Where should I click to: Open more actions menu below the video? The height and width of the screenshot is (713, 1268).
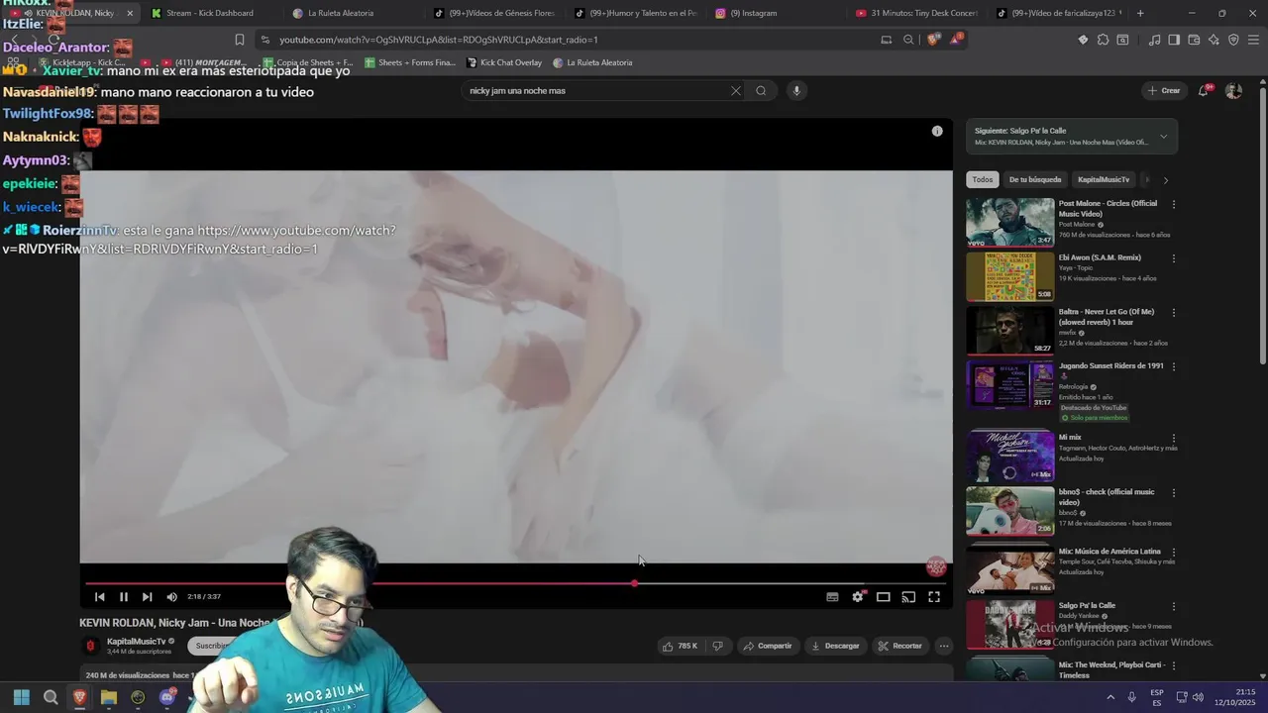point(944,646)
